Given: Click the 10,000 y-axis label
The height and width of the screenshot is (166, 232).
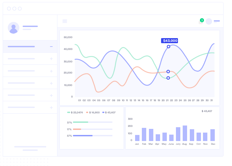Looking at the screenshot, I should (x=68, y=85).
